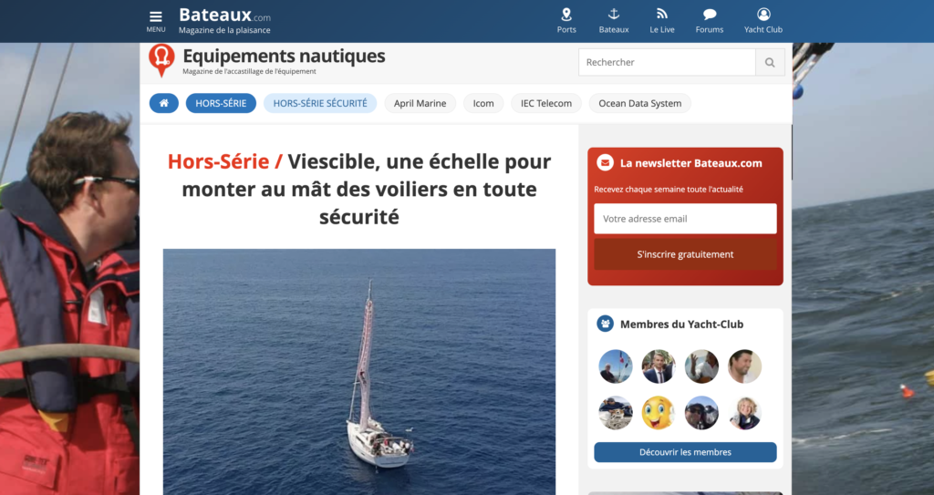This screenshot has height=495, width=934.
Task: Click S'inscrire gratuitement button
Action: pyautogui.click(x=685, y=254)
